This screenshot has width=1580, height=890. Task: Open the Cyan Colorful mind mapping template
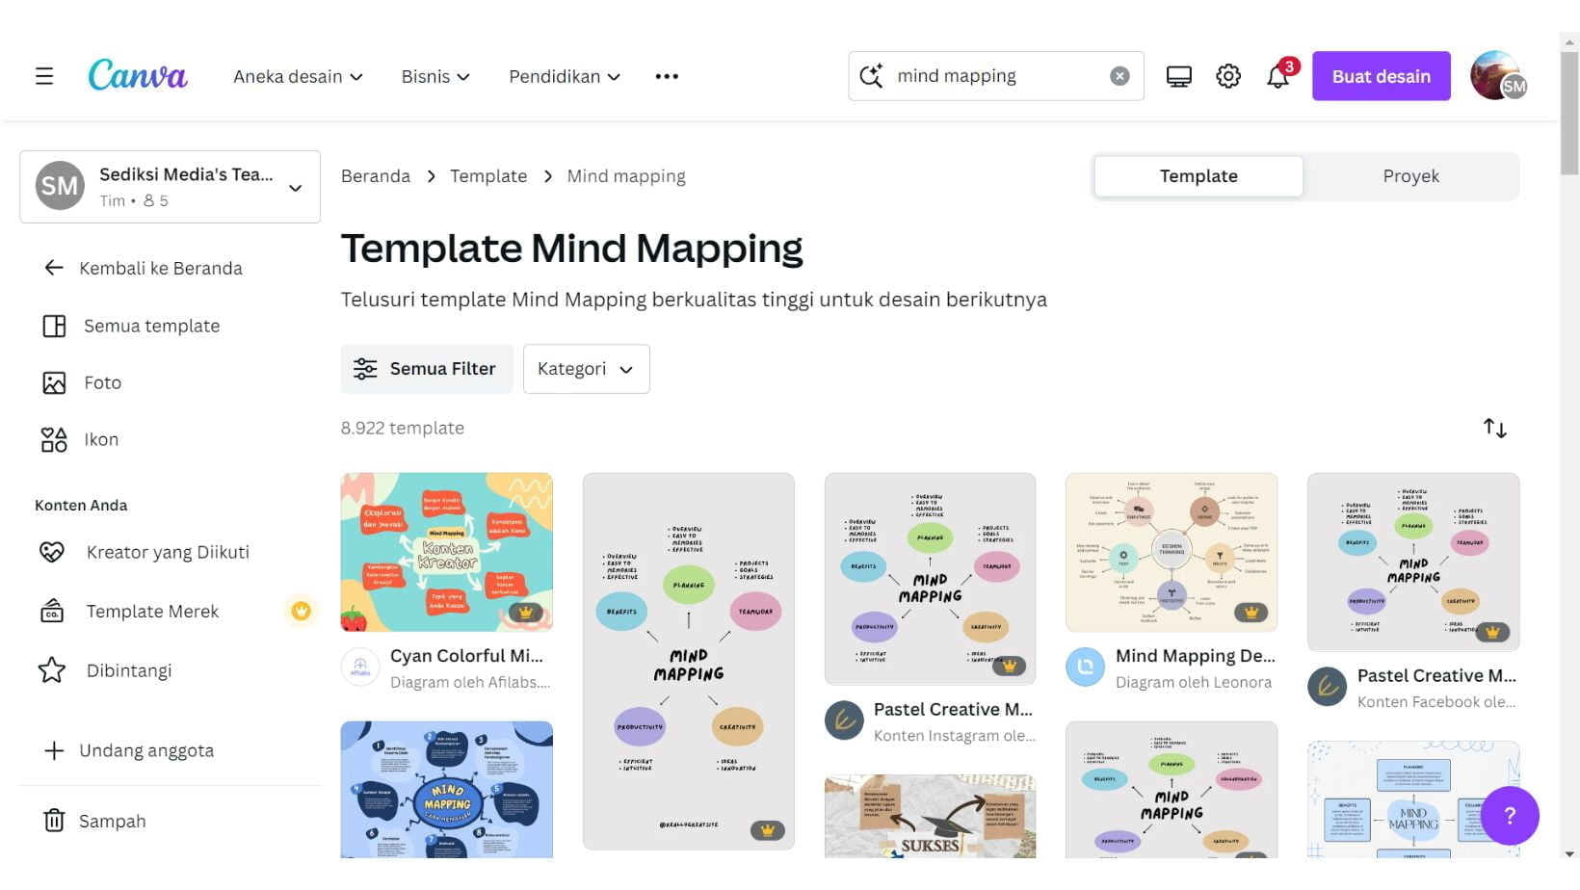tap(446, 552)
